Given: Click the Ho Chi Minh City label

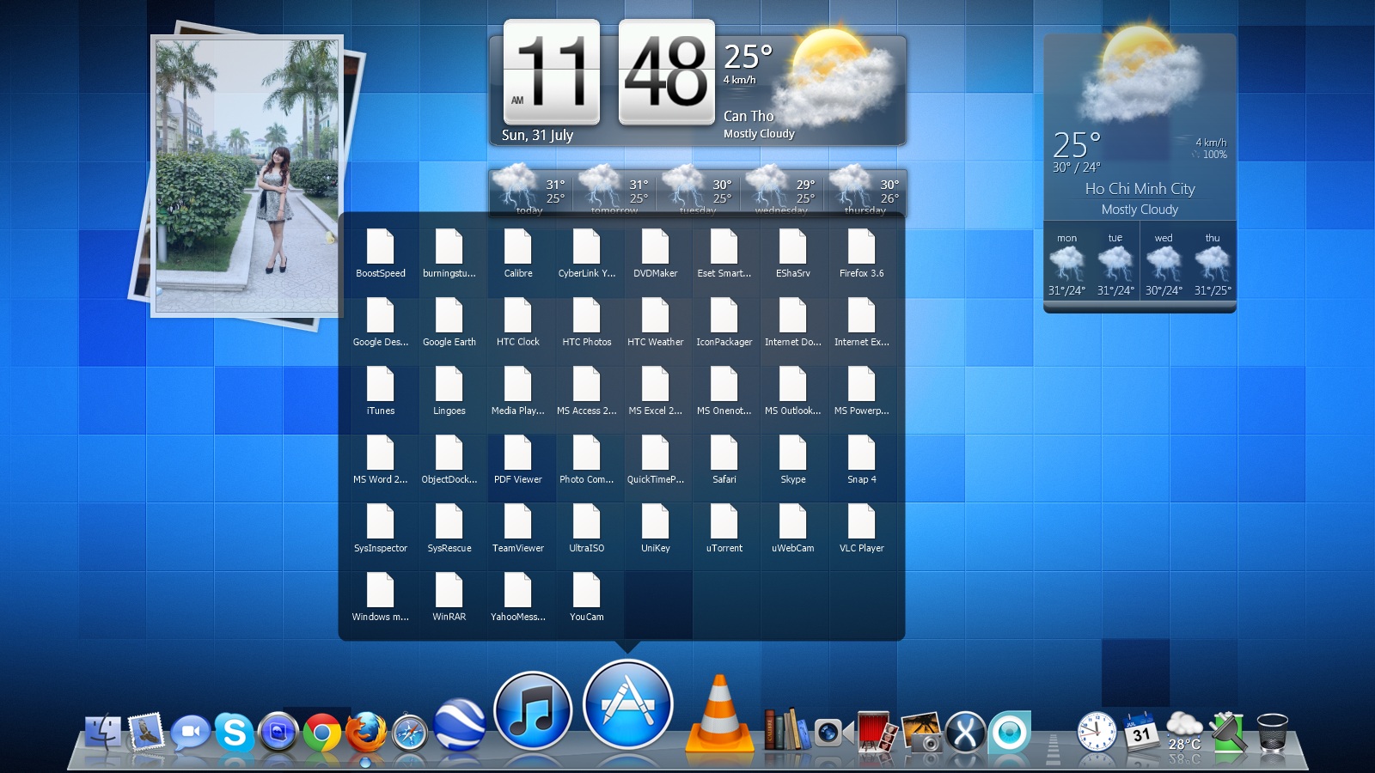Looking at the screenshot, I should [x=1140, y=189].
